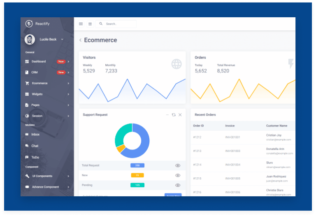Close the Support Request card
Viewport: 316px width, 216px height.
tap(180, 115)
